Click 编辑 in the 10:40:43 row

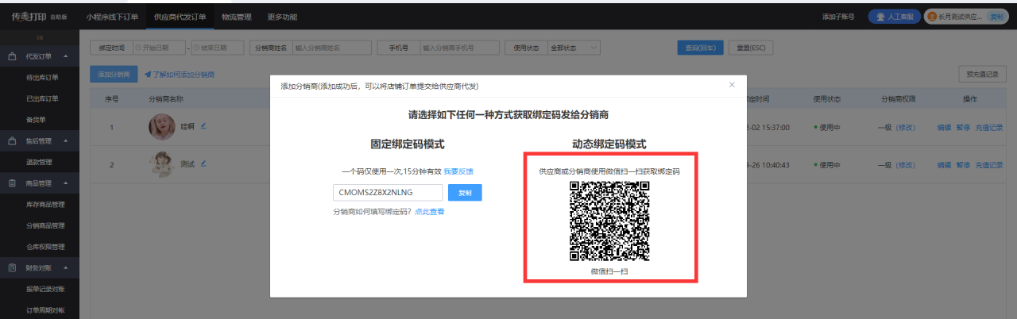point(944,165)
